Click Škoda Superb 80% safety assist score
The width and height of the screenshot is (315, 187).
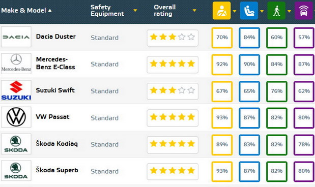click(x=304, y=171)
